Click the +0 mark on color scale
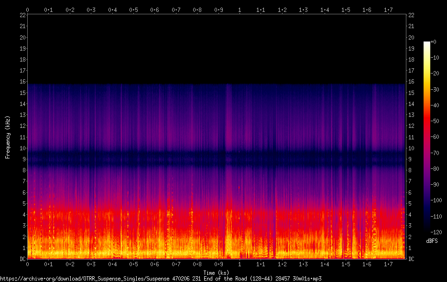 [433, 42]
